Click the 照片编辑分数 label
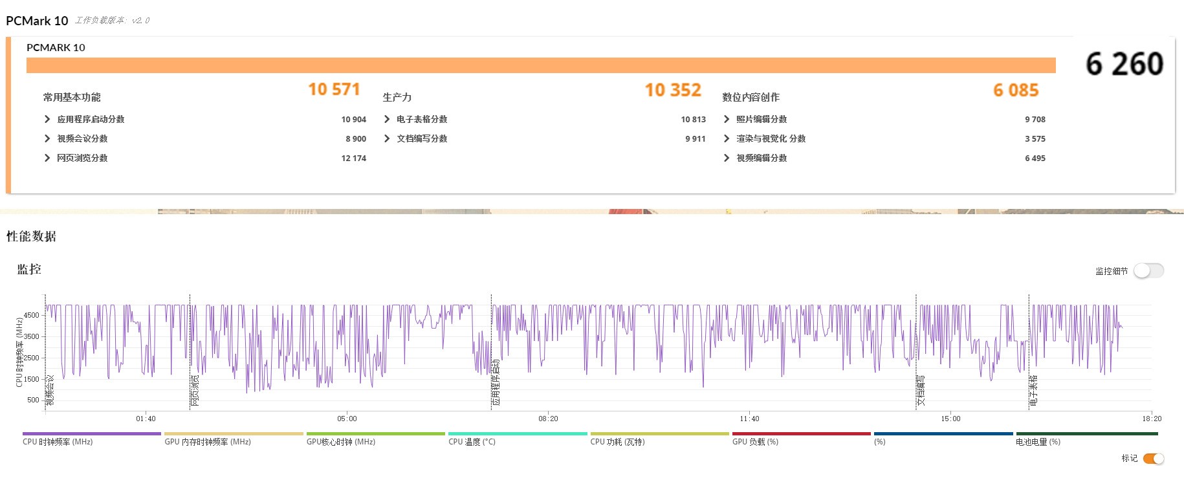The image size is (1184, 491). [x=762, y=119]
